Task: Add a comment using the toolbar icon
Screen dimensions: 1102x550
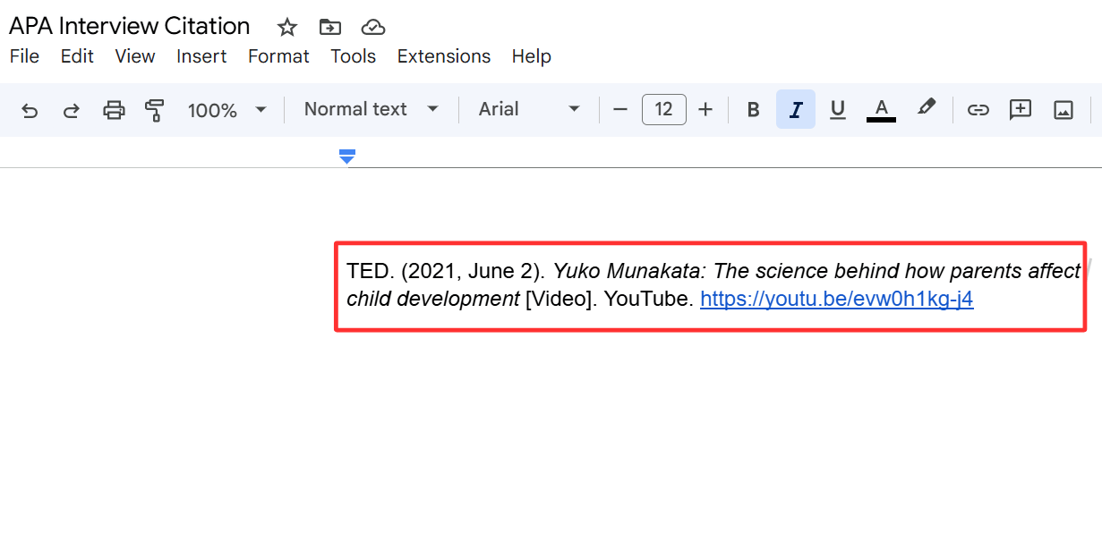Action: pyautogui.click(x=1021, y=110)
